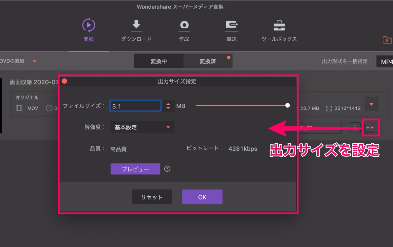Image resolution: width=393 pixels, height=247 pixels.
Task: Click the オリジナル label
Action: [27, 97]
